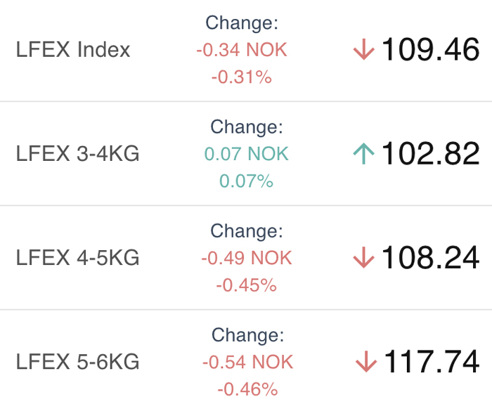This screenshot has width=492, height=411.
Task: Select the LFEX 3-4KG row label
Action: [77, 154]
